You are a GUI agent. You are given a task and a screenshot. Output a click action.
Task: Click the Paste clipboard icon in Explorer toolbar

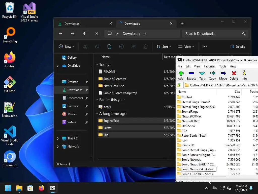click(x=109, y=47)
